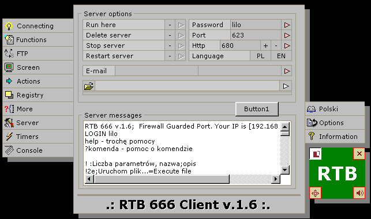
Task: Click the open folder browse icon
Action: pyautogui.click(x=89, y=86)
